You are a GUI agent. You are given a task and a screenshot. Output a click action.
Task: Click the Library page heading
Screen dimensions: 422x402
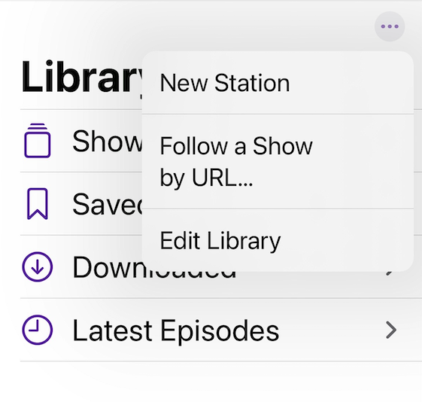point(81,77)
